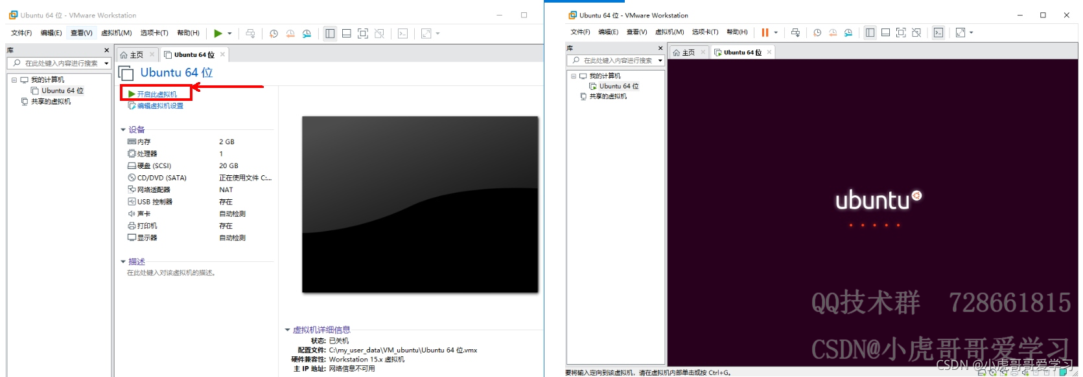This screenshot has width=1083, height=377.
Task: Toggle library sidebar view in right window toolbar
Action: [870, 32]
